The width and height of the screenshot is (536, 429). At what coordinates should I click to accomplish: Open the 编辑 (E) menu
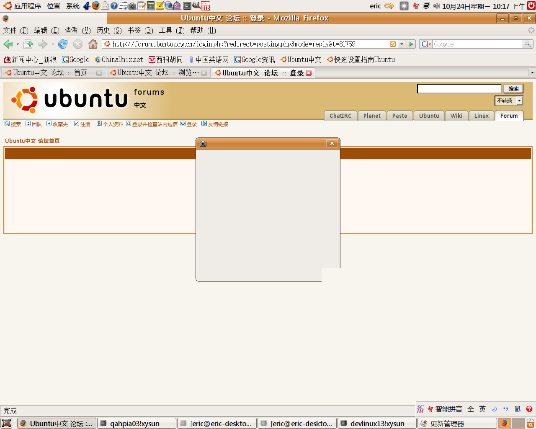[46, 30]
